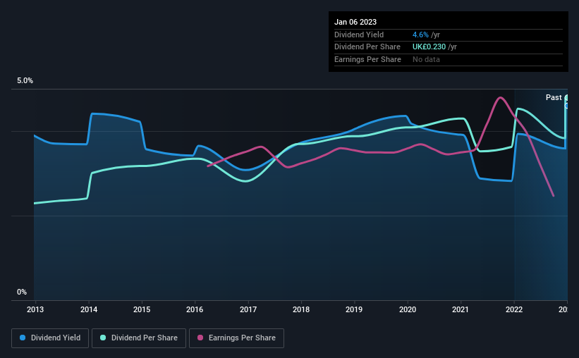579x358 pixels.
Task: Toggle the Dividend Yield legend button
Action: (50, 338)
